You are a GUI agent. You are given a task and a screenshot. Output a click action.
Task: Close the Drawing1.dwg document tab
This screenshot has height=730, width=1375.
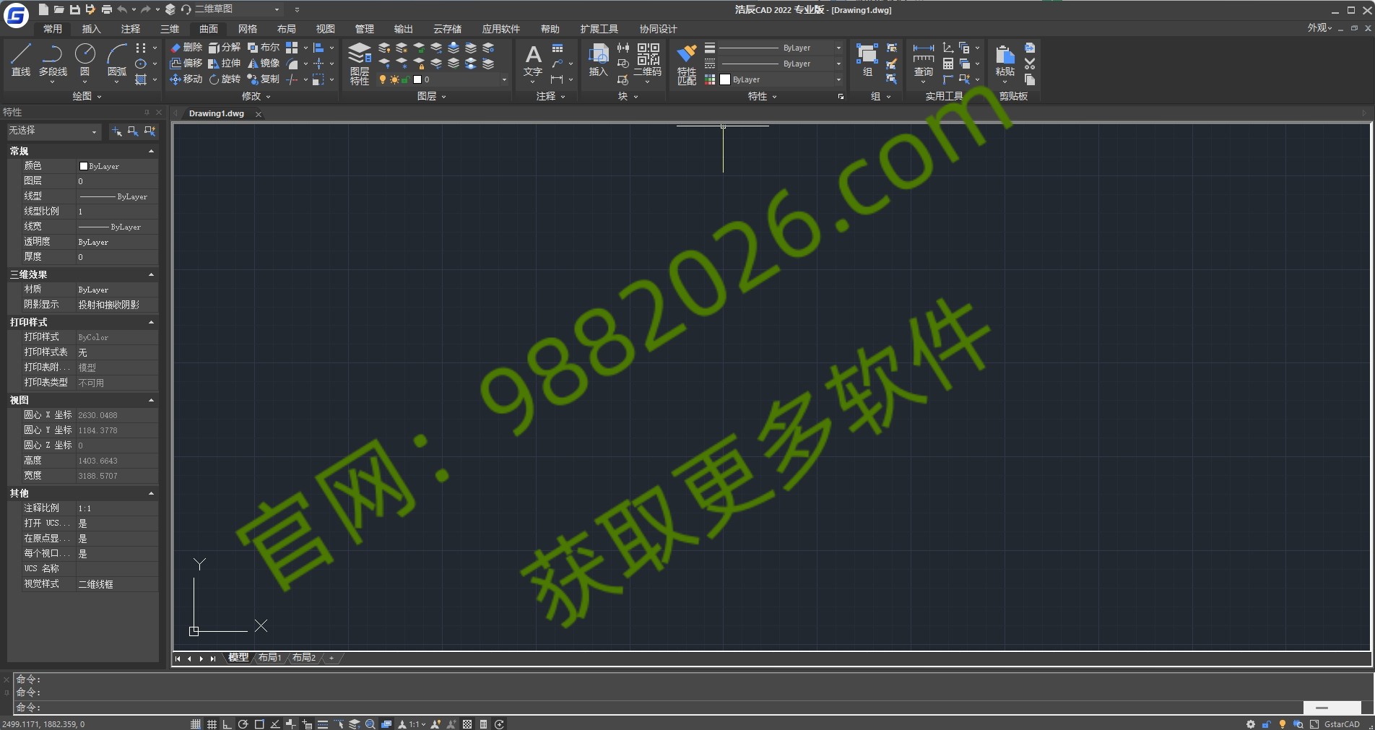[259, 114]
